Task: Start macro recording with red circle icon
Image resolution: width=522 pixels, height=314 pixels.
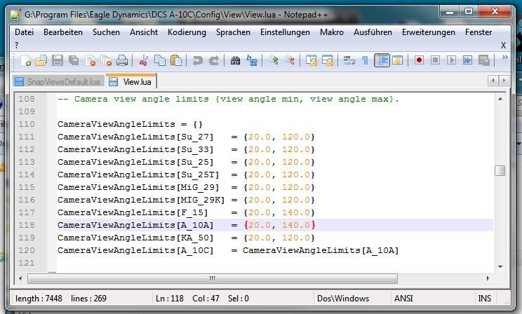Action: click(419, 61)
